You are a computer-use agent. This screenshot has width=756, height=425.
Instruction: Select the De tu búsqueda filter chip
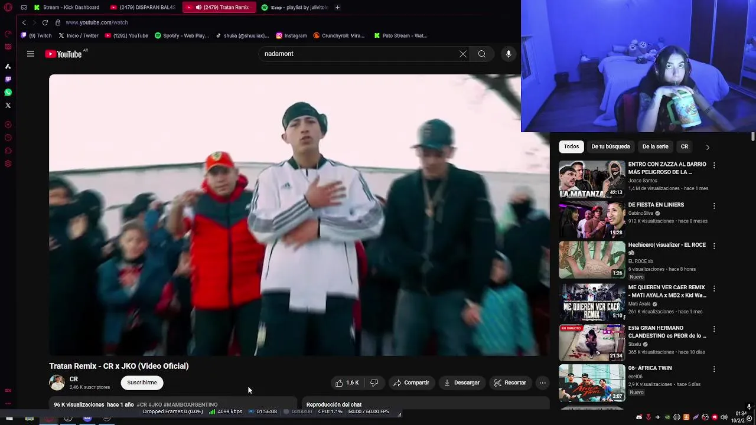pyautogui.click(x=611, y=146)
